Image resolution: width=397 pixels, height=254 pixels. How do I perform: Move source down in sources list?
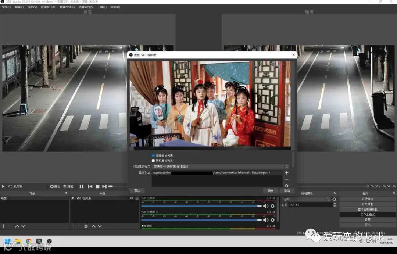[100, 226]
